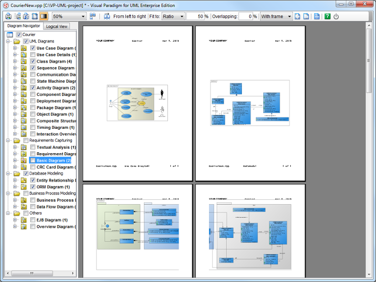This screenshot has width=376, height=282.
Task: Click the page icon right of the frame dropdown
Action: click(x=297, y=16)
